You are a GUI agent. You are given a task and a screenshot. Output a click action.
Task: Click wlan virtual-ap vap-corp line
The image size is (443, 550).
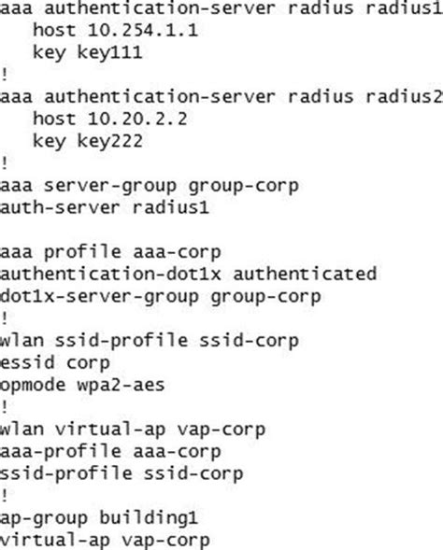click(133, 430)
